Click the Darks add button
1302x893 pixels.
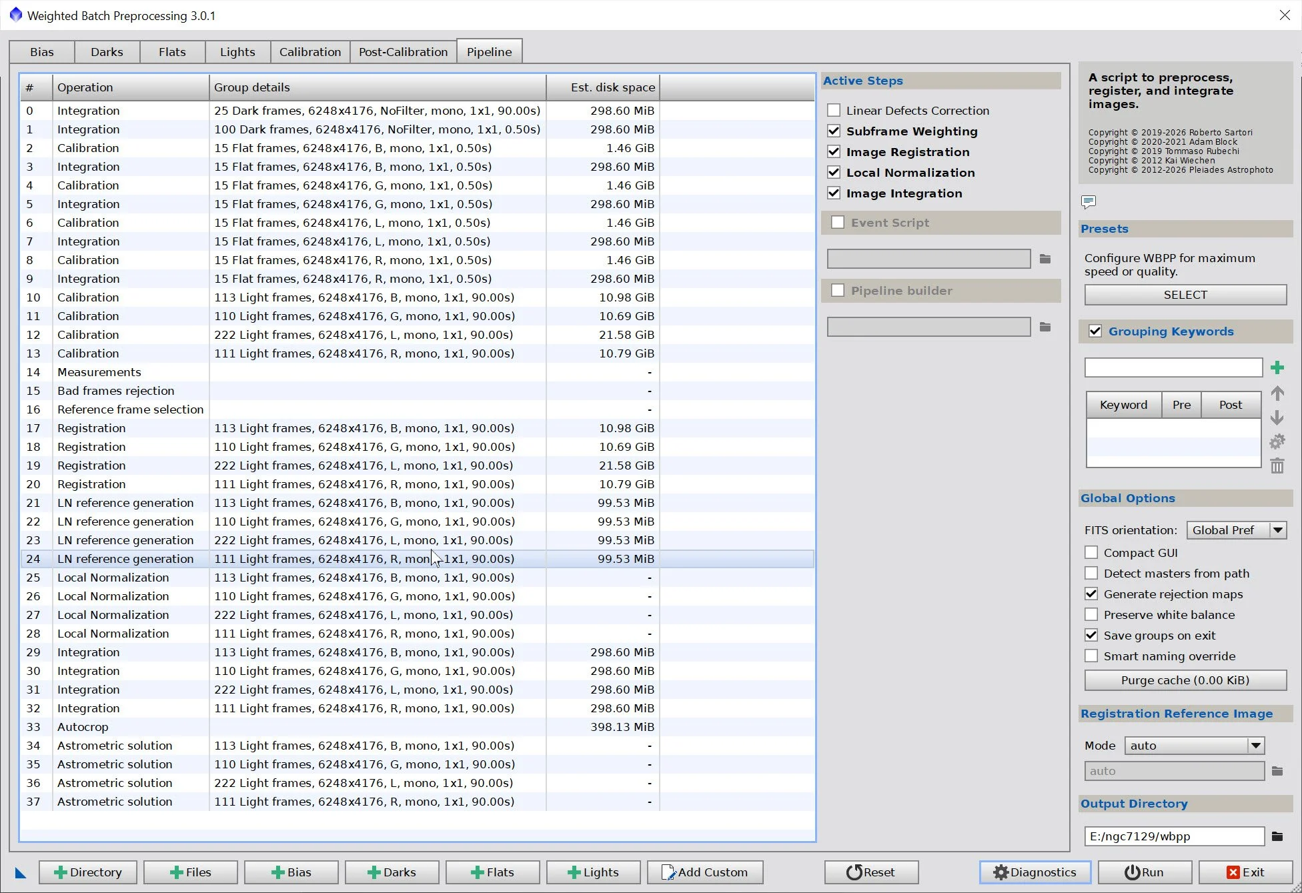coord(392,872)
